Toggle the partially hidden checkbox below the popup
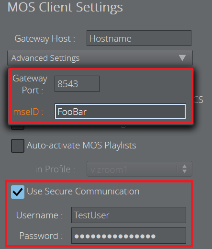Screen dimensions: 212x249 pos(18,127)
